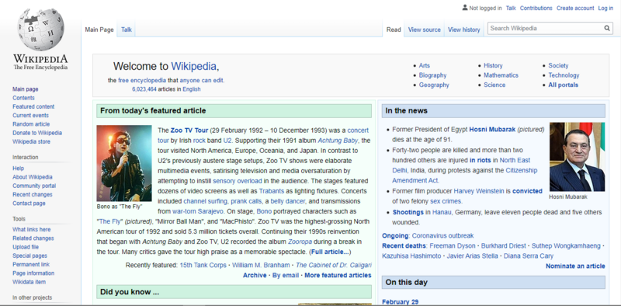Open the History portal
621x306 pixels.
click(493, 65)
